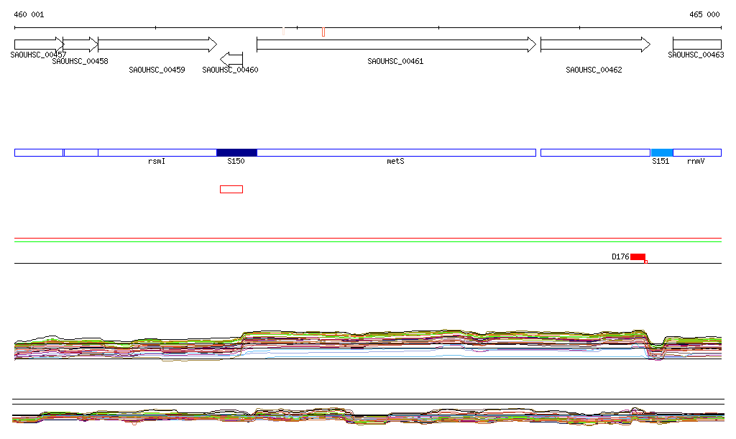The image size is (736, 439).
Task: Select the reverse-strand SAOUHSC_00460 arrow
Action: pos(231,58)
